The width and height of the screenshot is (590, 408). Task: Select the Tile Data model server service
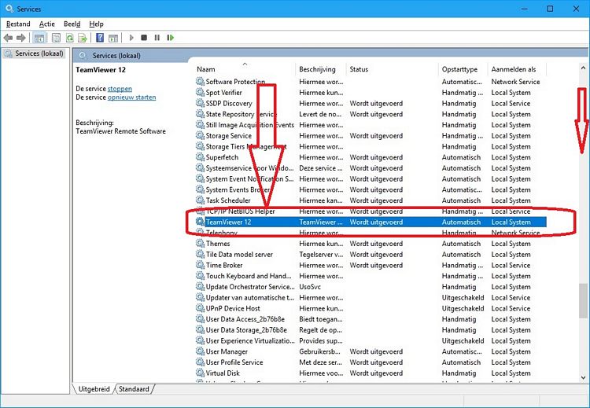239,255
